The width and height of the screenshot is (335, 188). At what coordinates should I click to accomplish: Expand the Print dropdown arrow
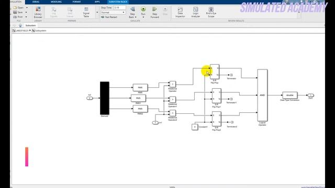(26, 17)
